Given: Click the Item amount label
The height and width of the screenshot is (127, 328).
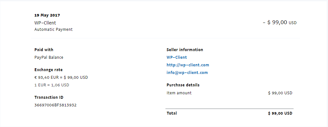Looking at the screenshot, I should [179, 93].
